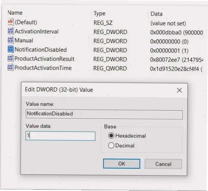The width and height of the screenshot is (208, 191).
Task: Click REG_DWORD type in ProductActivationResult row
Action: click(x=110, y=59)
